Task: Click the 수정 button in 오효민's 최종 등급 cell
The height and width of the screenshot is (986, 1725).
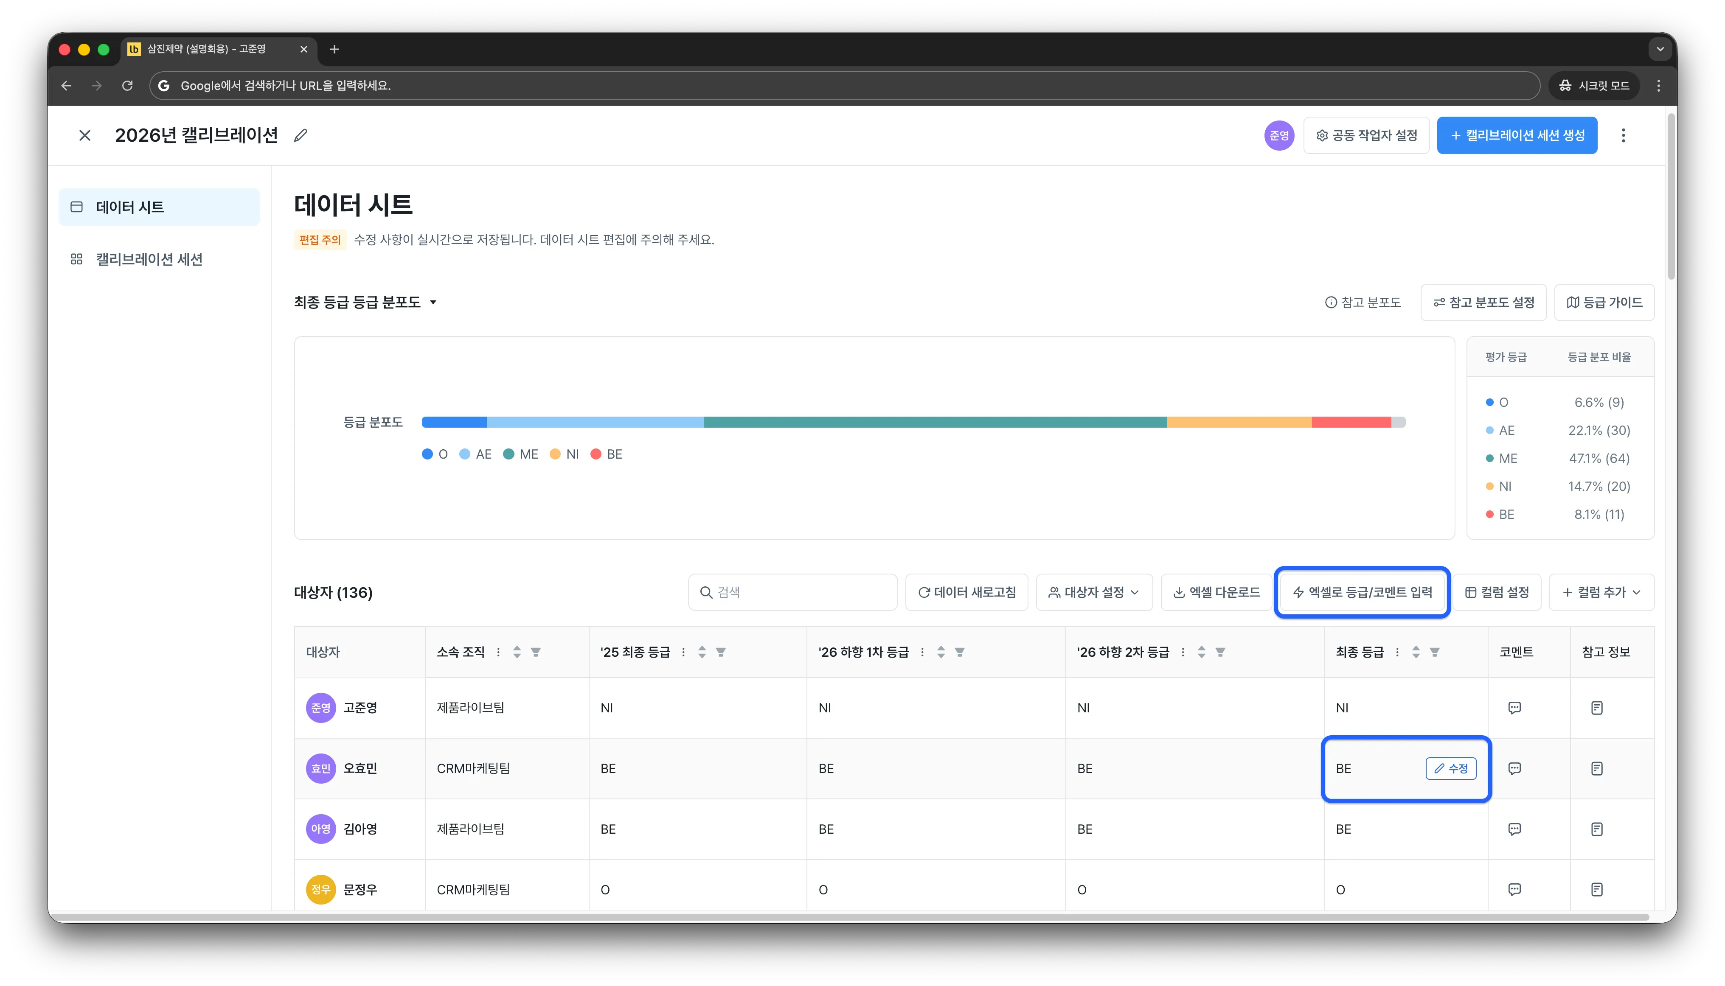Action: click(1451, 769)
